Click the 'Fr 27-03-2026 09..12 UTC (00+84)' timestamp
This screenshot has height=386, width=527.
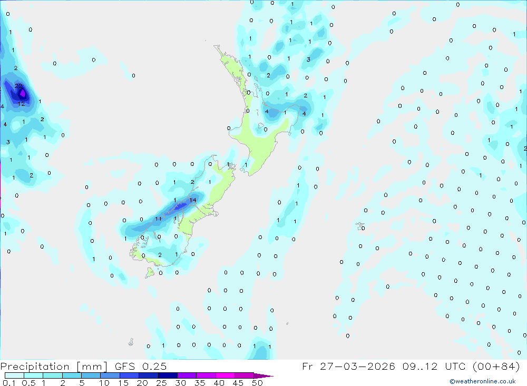click(x=411, y=366)
